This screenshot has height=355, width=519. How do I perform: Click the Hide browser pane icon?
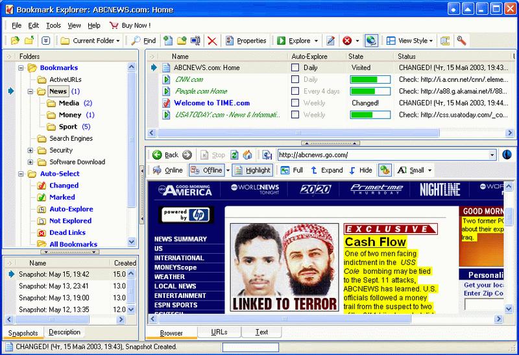pos(352,170)
